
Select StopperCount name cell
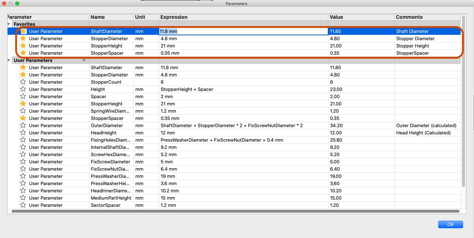111,82
